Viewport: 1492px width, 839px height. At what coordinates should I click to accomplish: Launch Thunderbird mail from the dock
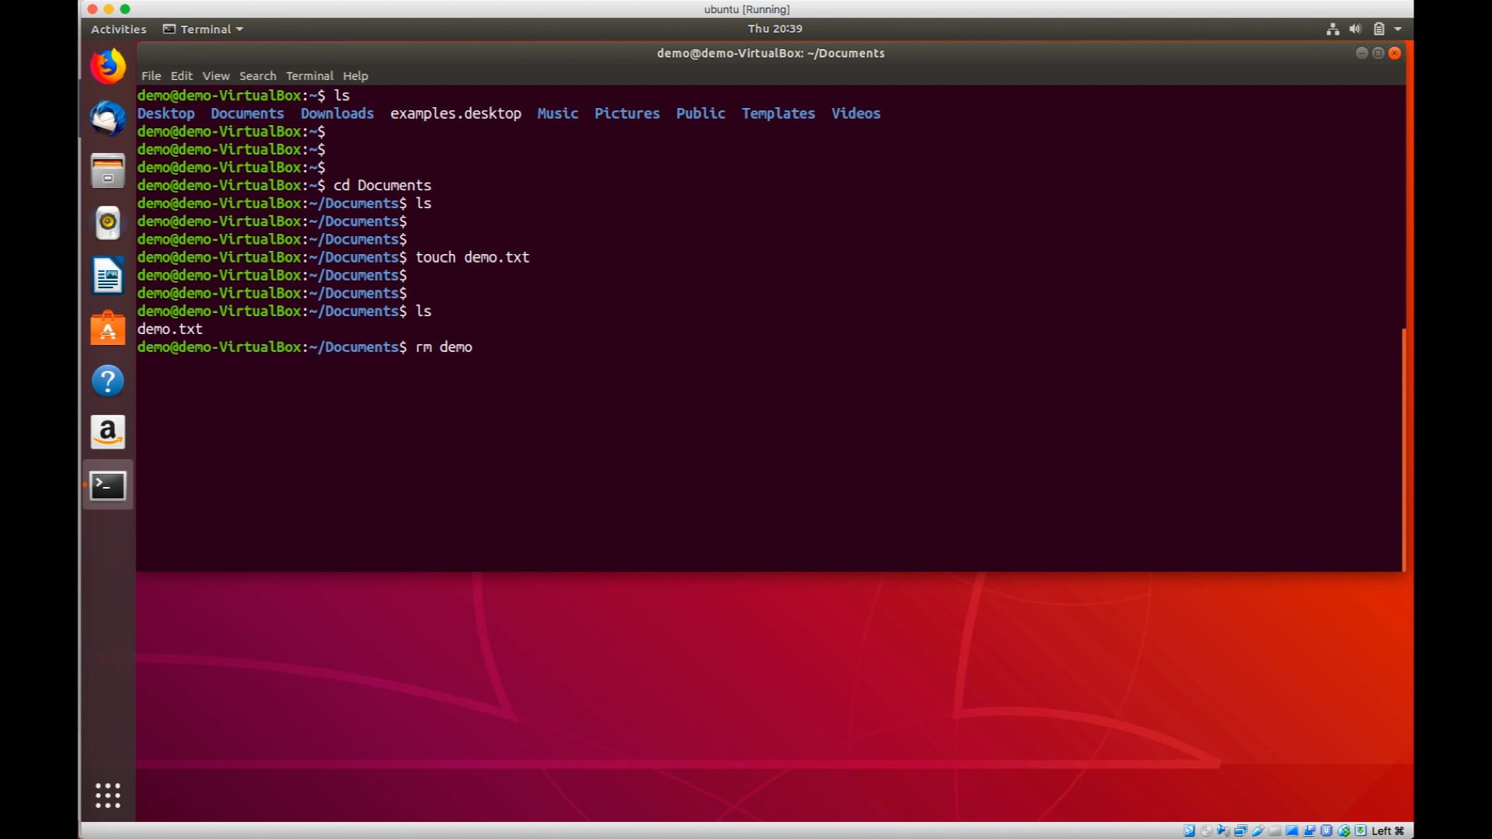(x=108, y=119)
